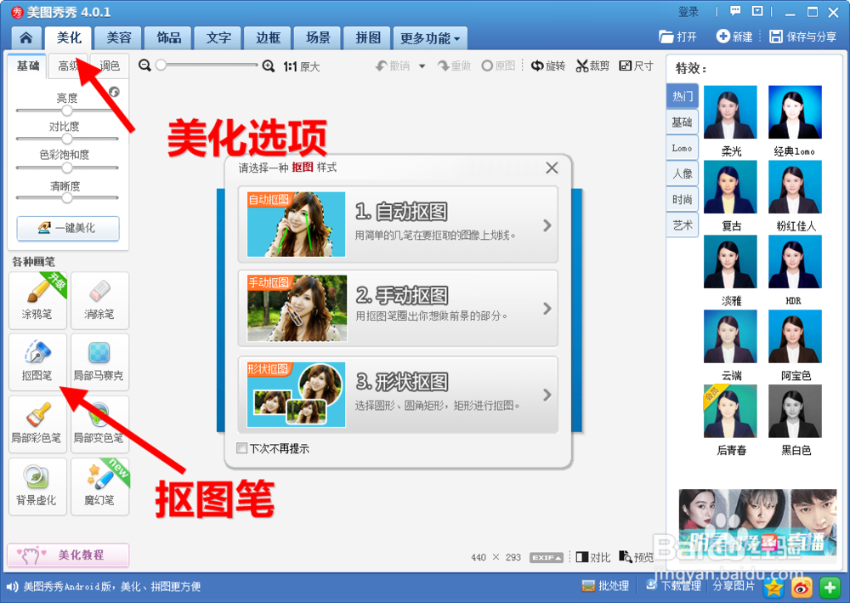Click the zoom out magnifier icon

point(144,65)
